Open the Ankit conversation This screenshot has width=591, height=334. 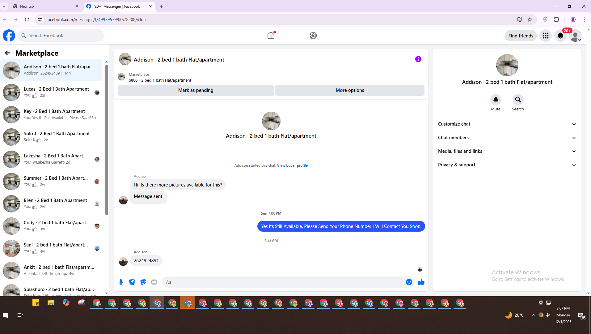(51, 270)
